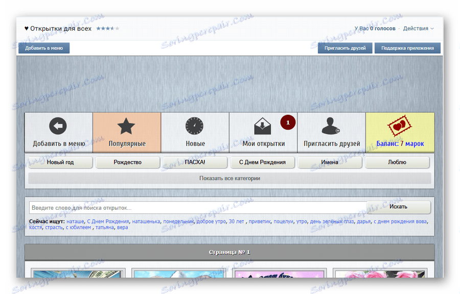The width and height of the screenshot is (460, 294).
Task: Click the 'с юбилеем' search link
Action: pyautogui.click(x=78, y=227)
